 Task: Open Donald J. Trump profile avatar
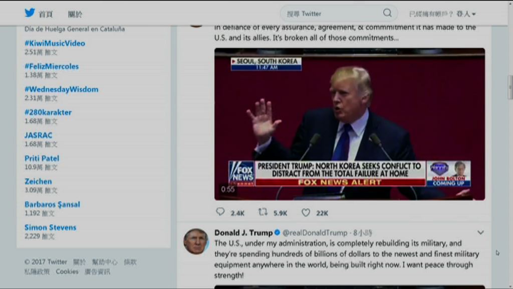(x=196, y=241)
